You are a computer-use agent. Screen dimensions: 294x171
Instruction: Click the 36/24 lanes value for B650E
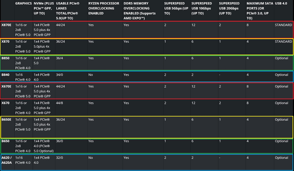[60, 119]
